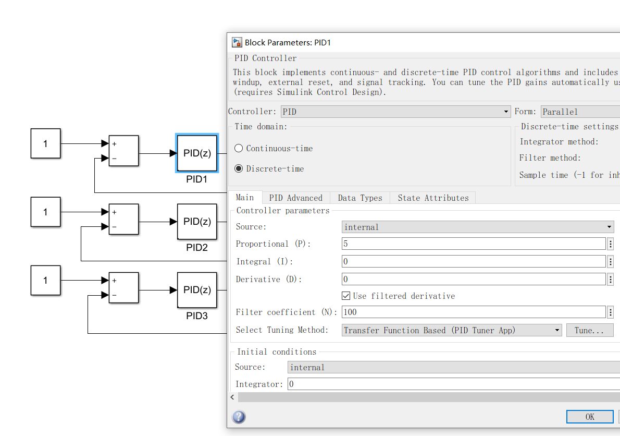Expand the controller parameters Source dropdown

[478, 227]
